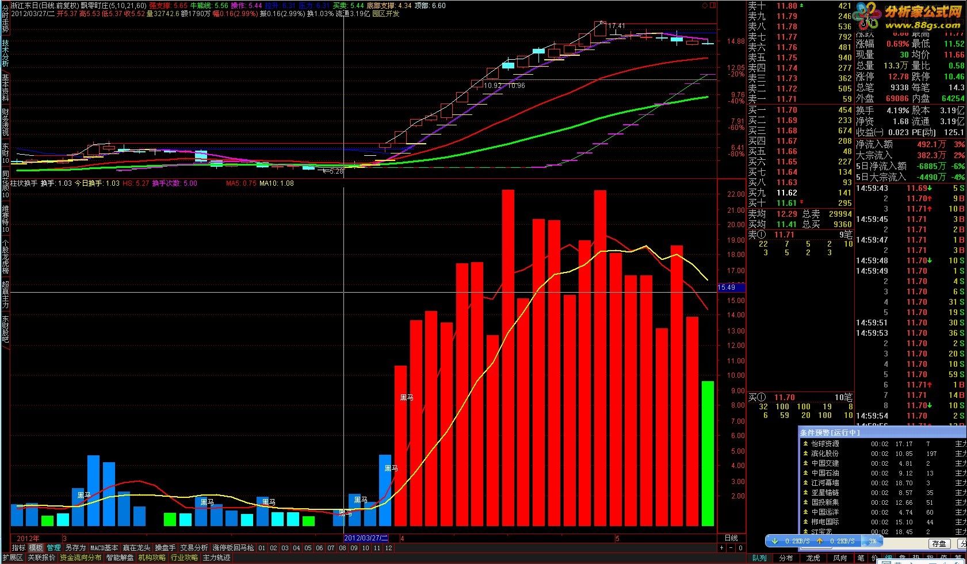Select 亚星锚链 in alert list

pos(825,493)
